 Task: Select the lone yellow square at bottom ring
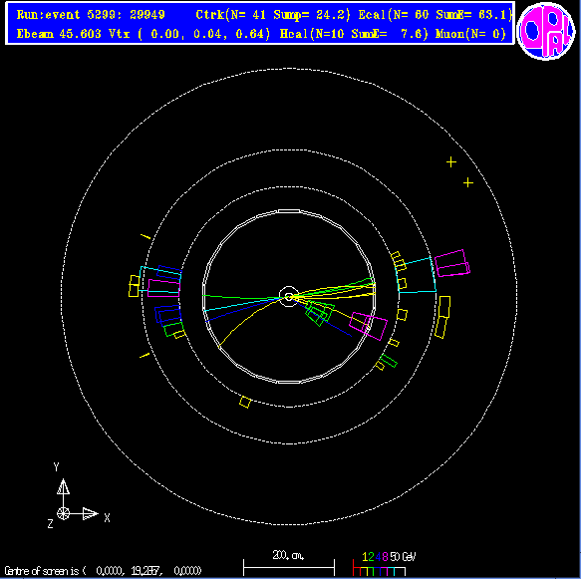click(245, 402)
